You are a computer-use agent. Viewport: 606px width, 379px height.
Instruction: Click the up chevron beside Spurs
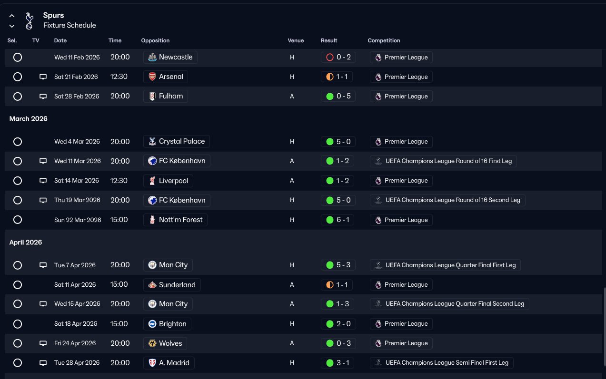point(12,16)
